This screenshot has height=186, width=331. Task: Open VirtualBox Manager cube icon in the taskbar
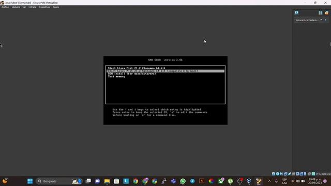click(x=249, y=181)
